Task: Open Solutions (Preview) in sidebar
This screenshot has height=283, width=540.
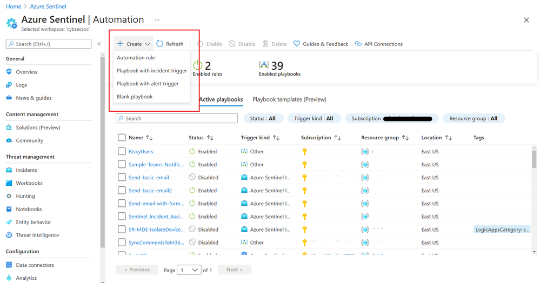Action: (38, 127)
